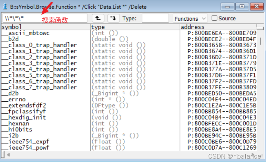Click the horizontal scrollbar at the bottom
Image resolution: width=266 pixels, height=162 pixels.
(x=131, y=155)
